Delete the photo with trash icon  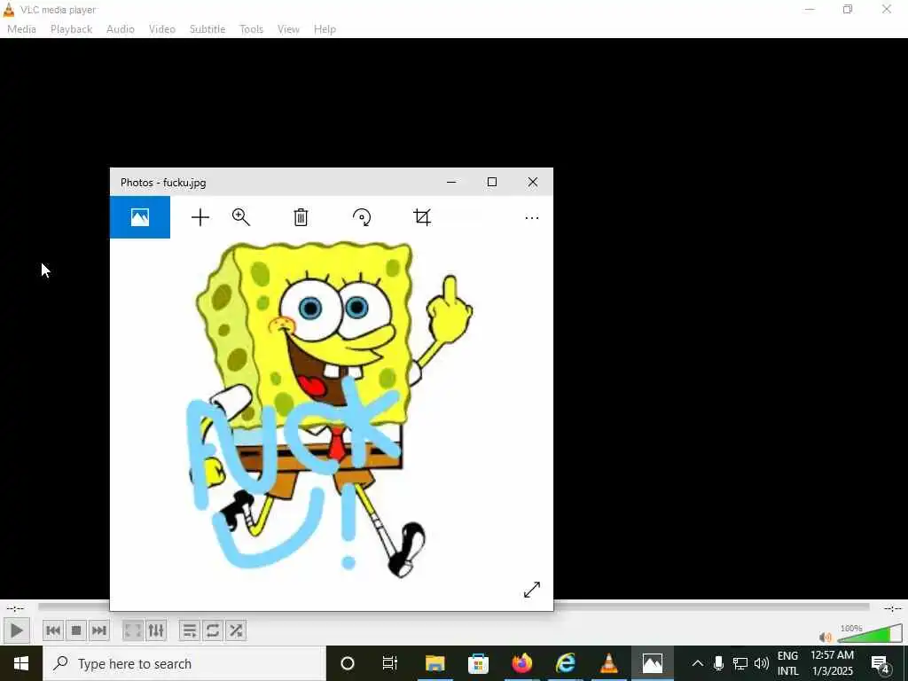301,217
